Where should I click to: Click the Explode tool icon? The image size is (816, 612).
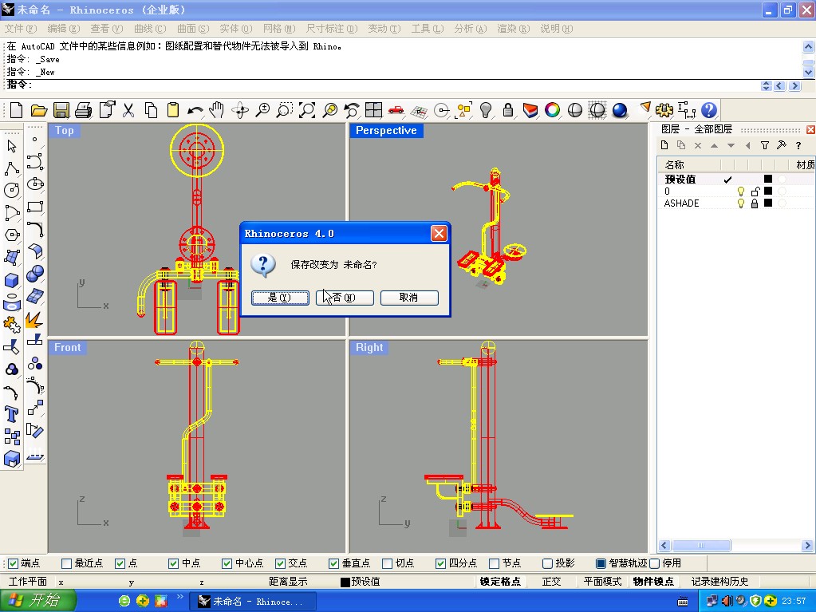pyautogui.click(x=34, y=320)
